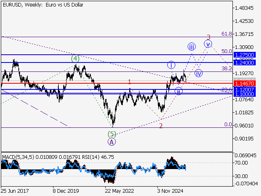Select the blue 1.24000 price tag
Viewport: 261px width, 196px height.
point(245,62)
